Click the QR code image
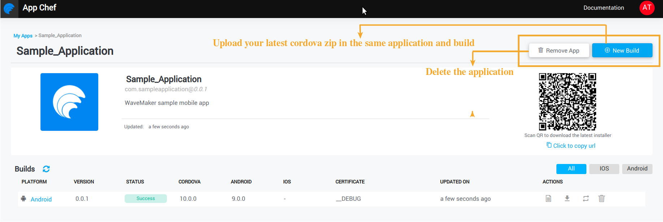663x222 pixels. pyautogui.click(x=567, y=102)
